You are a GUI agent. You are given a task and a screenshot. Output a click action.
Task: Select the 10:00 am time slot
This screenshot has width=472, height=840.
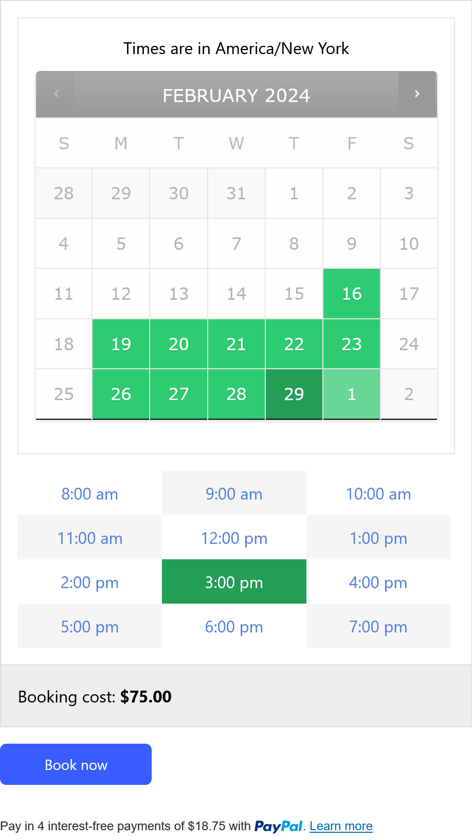[x=378, y=494]
